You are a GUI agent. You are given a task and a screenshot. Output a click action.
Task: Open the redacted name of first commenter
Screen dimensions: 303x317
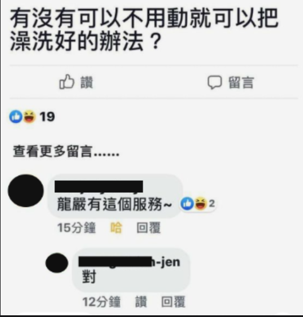(x=99, y=187)
